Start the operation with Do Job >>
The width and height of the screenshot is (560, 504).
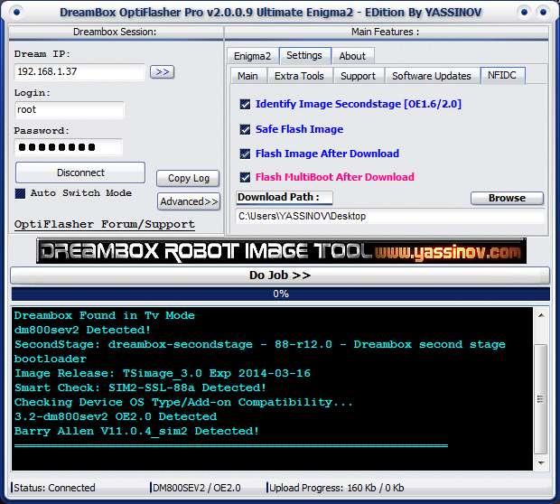280,275
